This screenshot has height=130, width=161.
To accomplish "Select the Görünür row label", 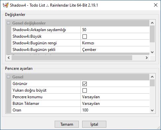I will coord(20,84).
